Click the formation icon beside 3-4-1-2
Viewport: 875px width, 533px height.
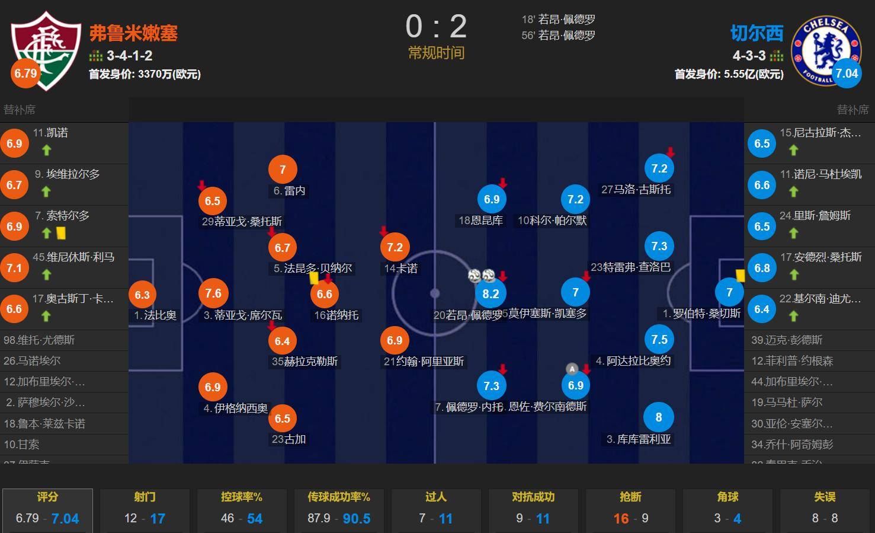coord(96,56)
